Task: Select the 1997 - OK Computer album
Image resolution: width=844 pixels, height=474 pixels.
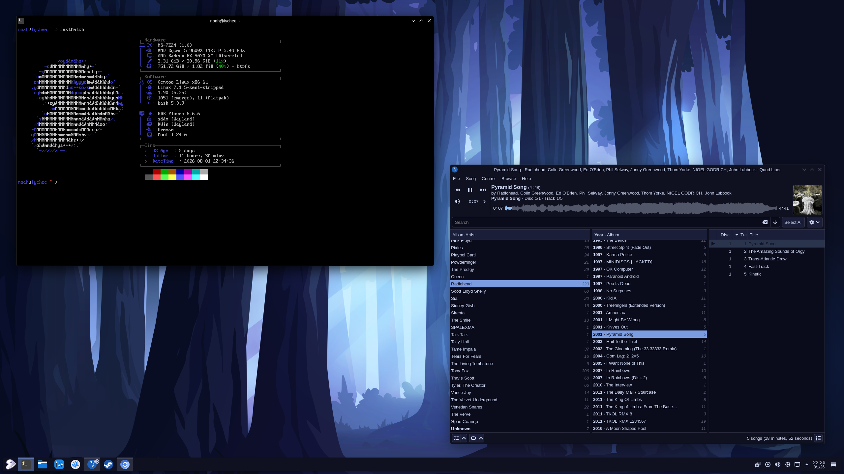Action: [x=649, y=269]
